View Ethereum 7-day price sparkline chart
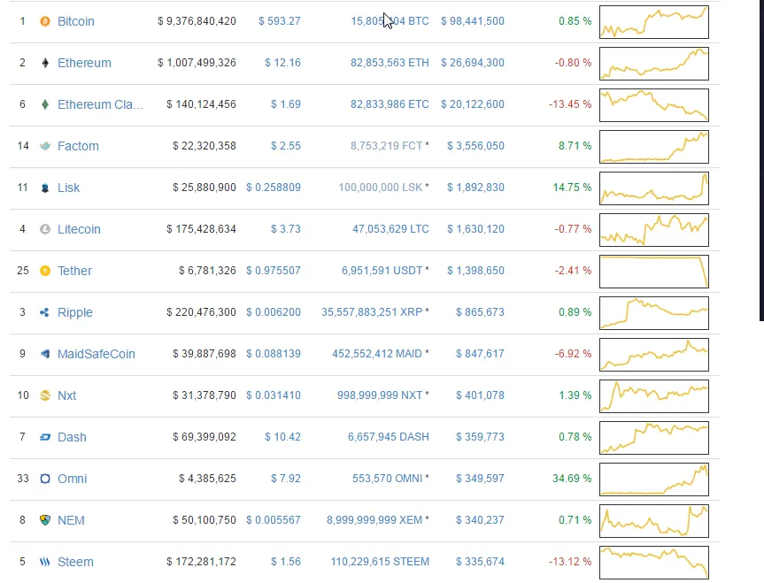 tap(654, 64)
